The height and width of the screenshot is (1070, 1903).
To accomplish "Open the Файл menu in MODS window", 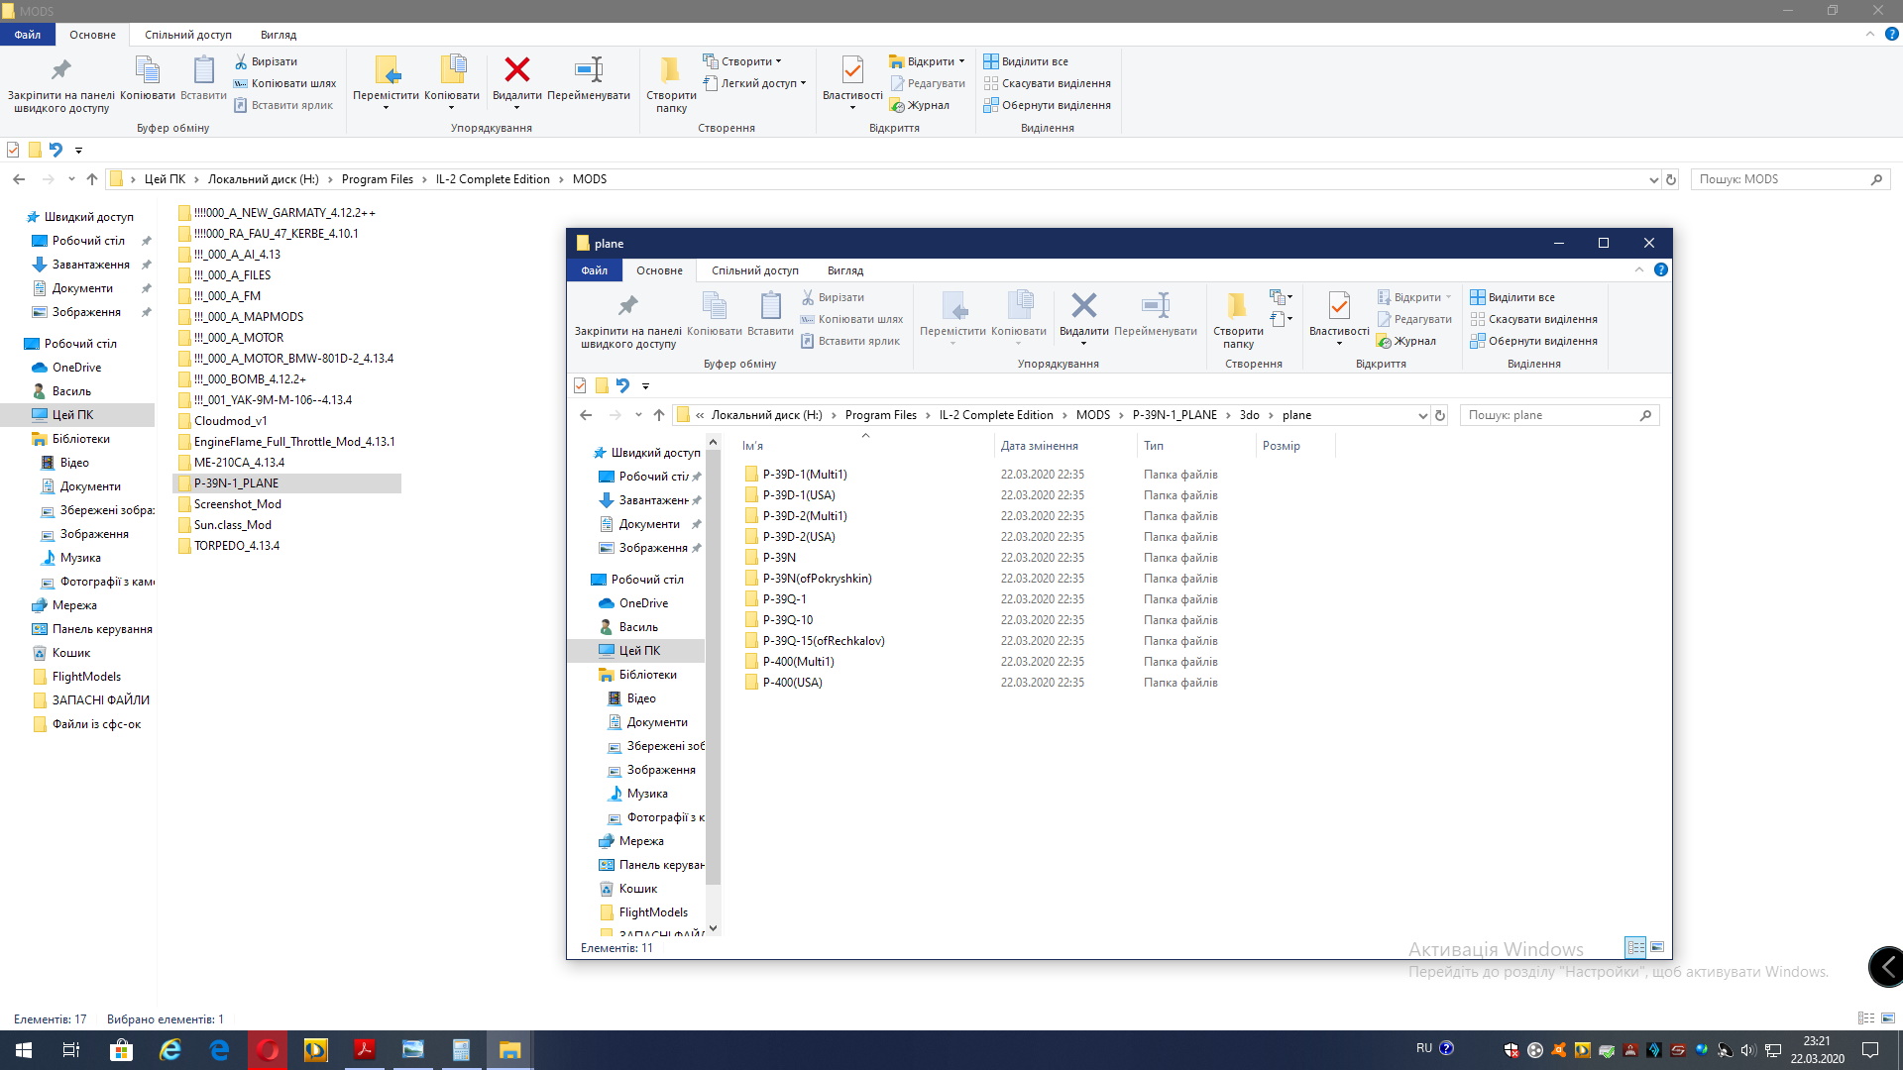I will click(x=28, y=35).
